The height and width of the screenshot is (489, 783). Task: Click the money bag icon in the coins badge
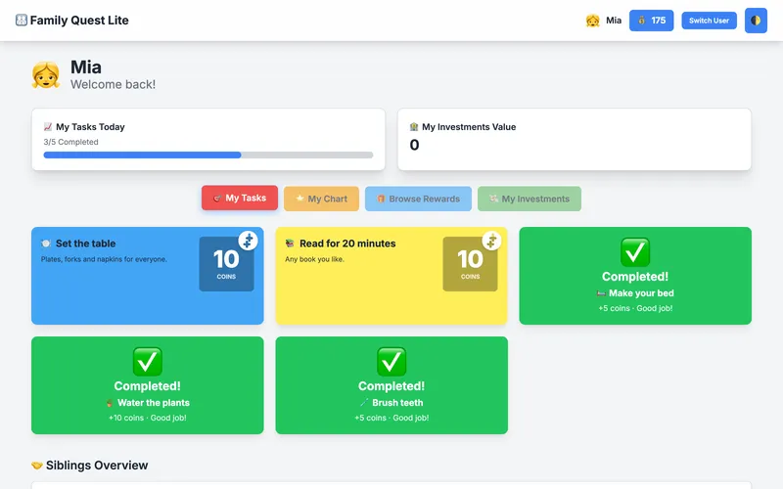(x=642, y=21)
